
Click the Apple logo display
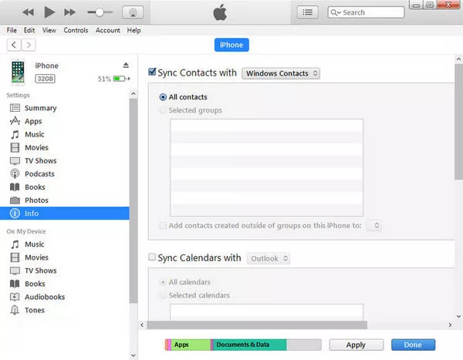tap(220, 12)
